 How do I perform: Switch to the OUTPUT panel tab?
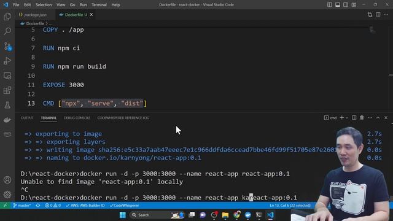[x=27, y=118]
